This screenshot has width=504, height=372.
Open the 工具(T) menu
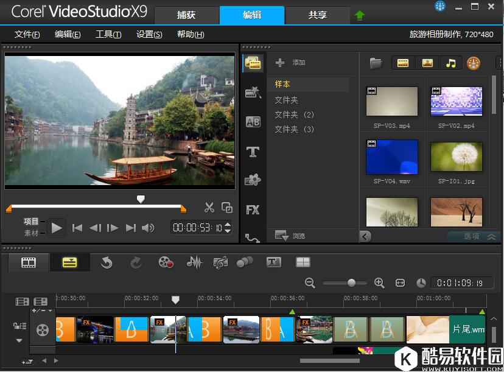click(x=108, y=35)
